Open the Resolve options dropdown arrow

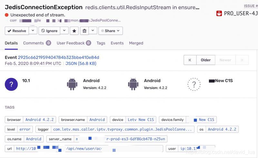[33, 31]
